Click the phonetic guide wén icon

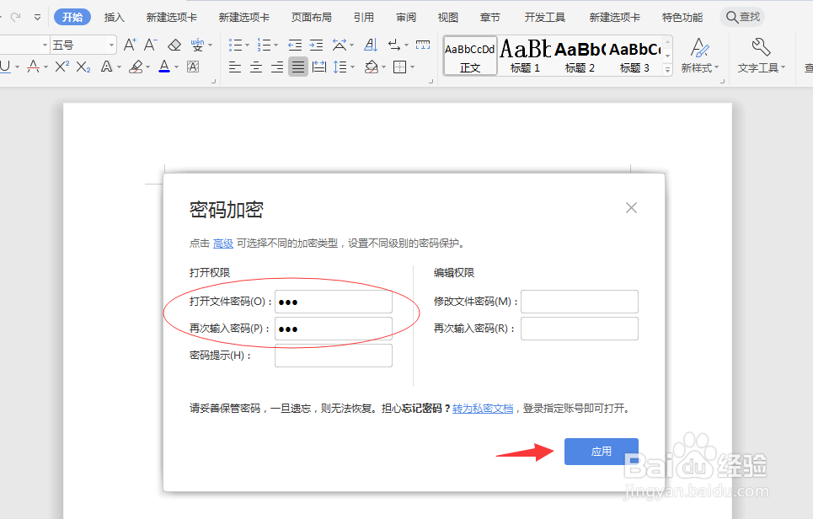pyautogui.click(x=197, y=45)
